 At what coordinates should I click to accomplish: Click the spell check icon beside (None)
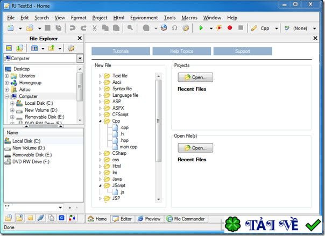coord(287,28)
